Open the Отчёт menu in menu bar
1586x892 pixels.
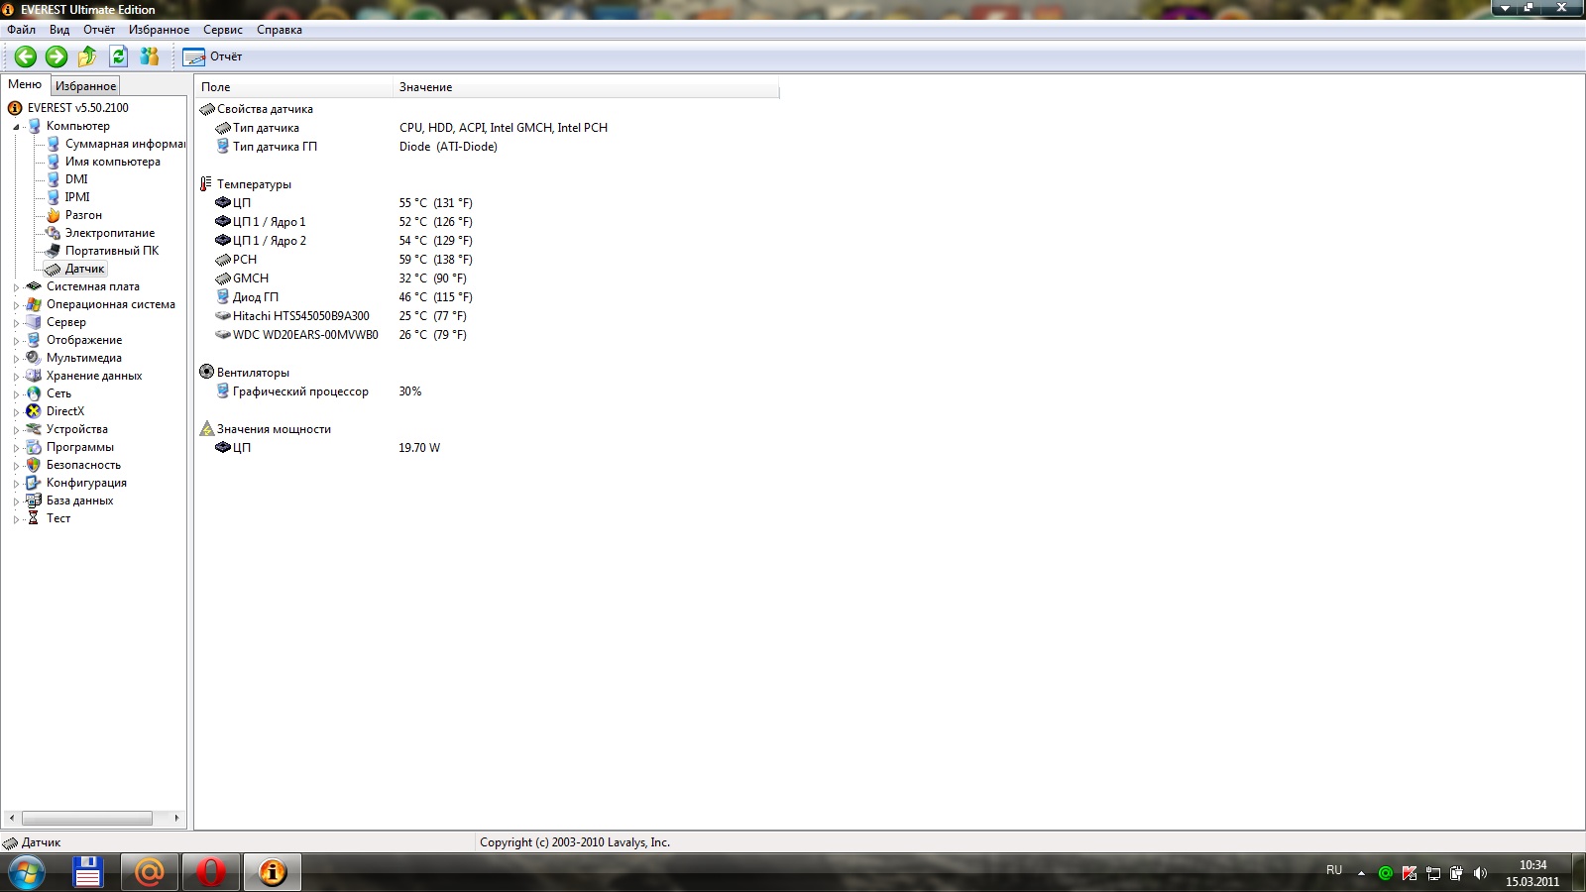click(x=99, y=30)
